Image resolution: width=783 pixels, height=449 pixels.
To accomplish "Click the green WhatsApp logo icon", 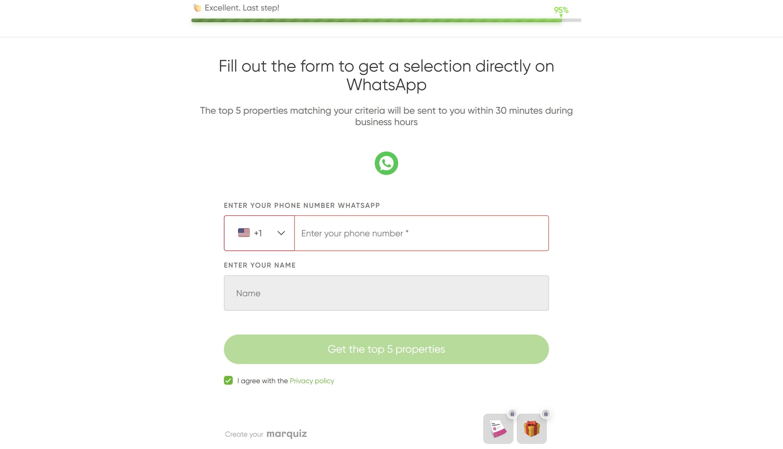I will click(386, 163).
